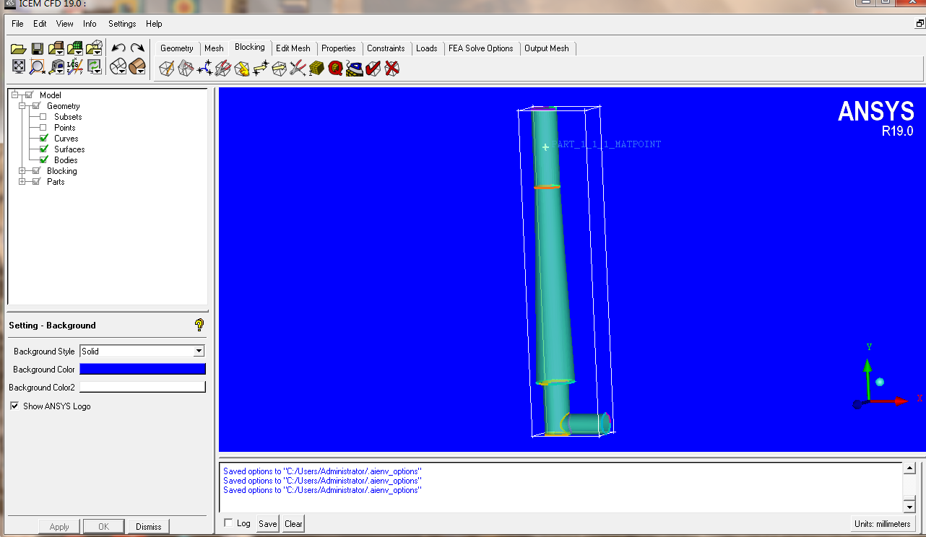
Task: Enable the Points checkbox in tree
Action: 43,128
